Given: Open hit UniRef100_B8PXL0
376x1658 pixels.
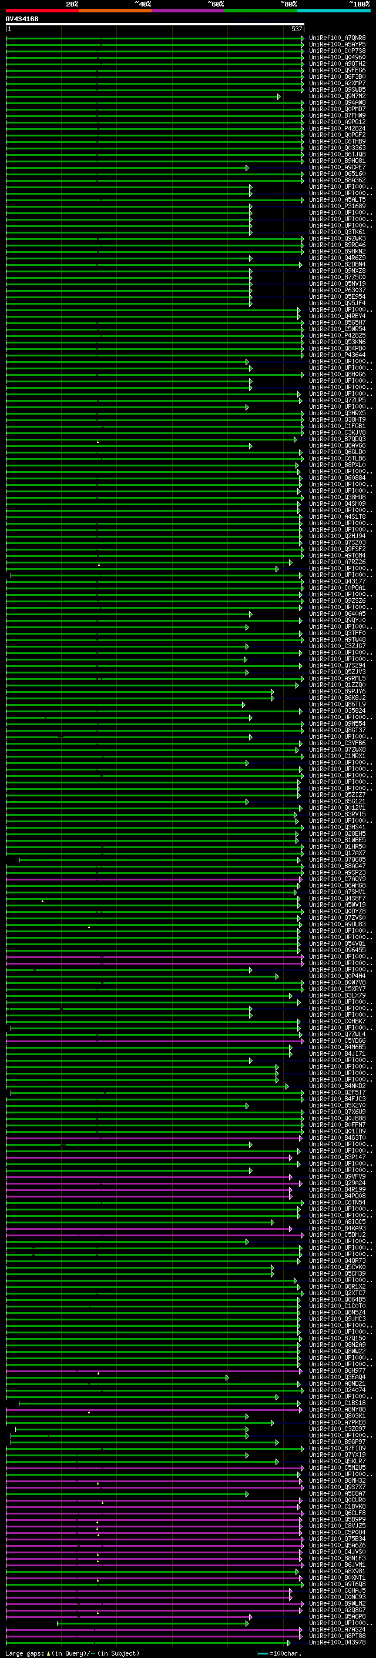Looking at the screenshot, I should click(x=337, y=465).
